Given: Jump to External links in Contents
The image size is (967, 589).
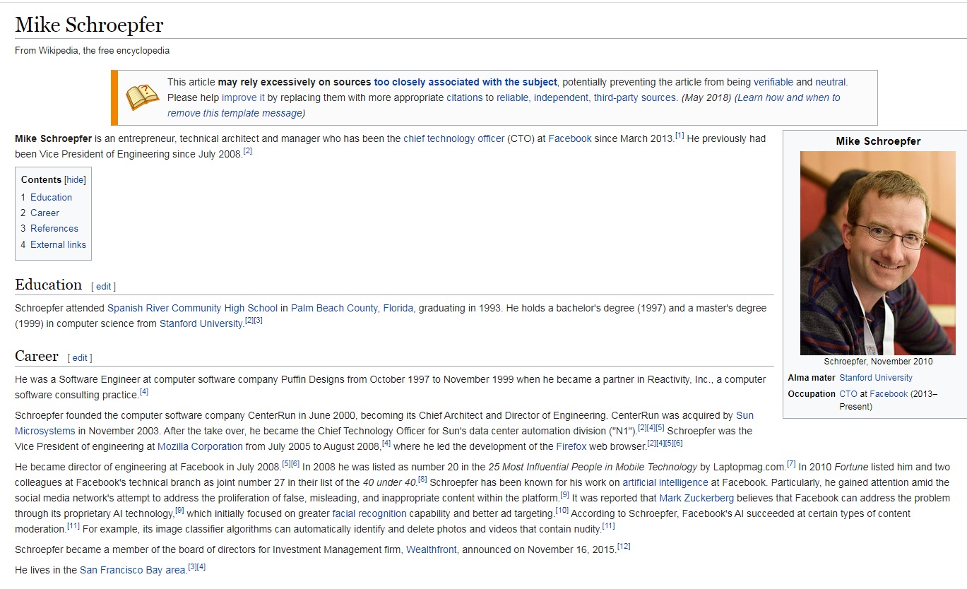Looking at the screenshot, I should coord(58,244).
